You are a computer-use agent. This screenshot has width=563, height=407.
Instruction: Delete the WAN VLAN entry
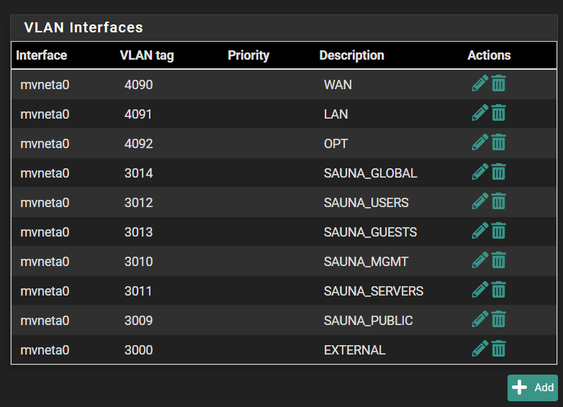(x=498, y=83)
